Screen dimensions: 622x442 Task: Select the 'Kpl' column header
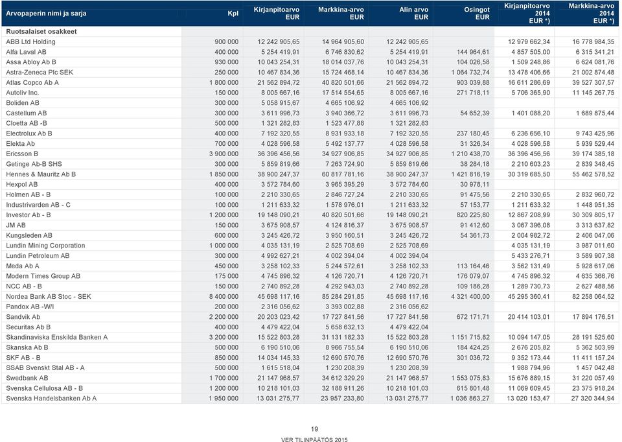pos(233,14)
